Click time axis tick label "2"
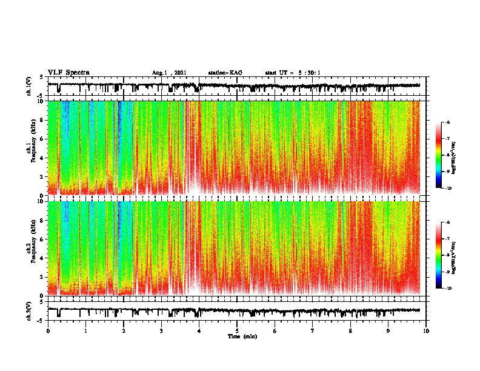This screenshot has height=371, width=480. click(124, 331)
